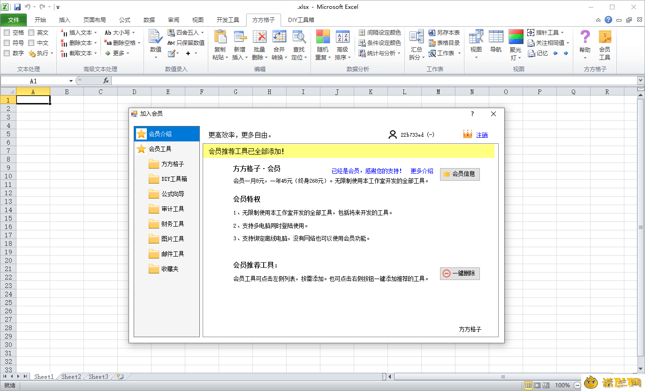Click the 新增插入 icon
The image size is (645, 391).
click(x=240, y=37)
